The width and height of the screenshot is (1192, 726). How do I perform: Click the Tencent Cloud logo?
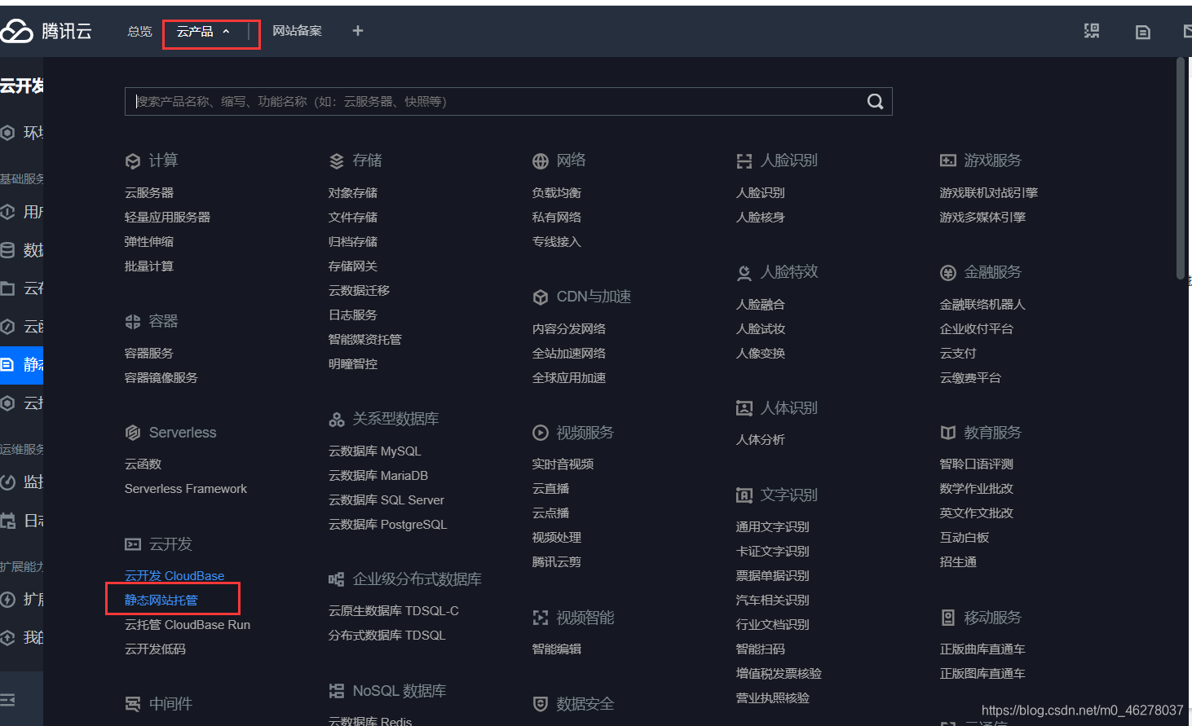[46, 31]
